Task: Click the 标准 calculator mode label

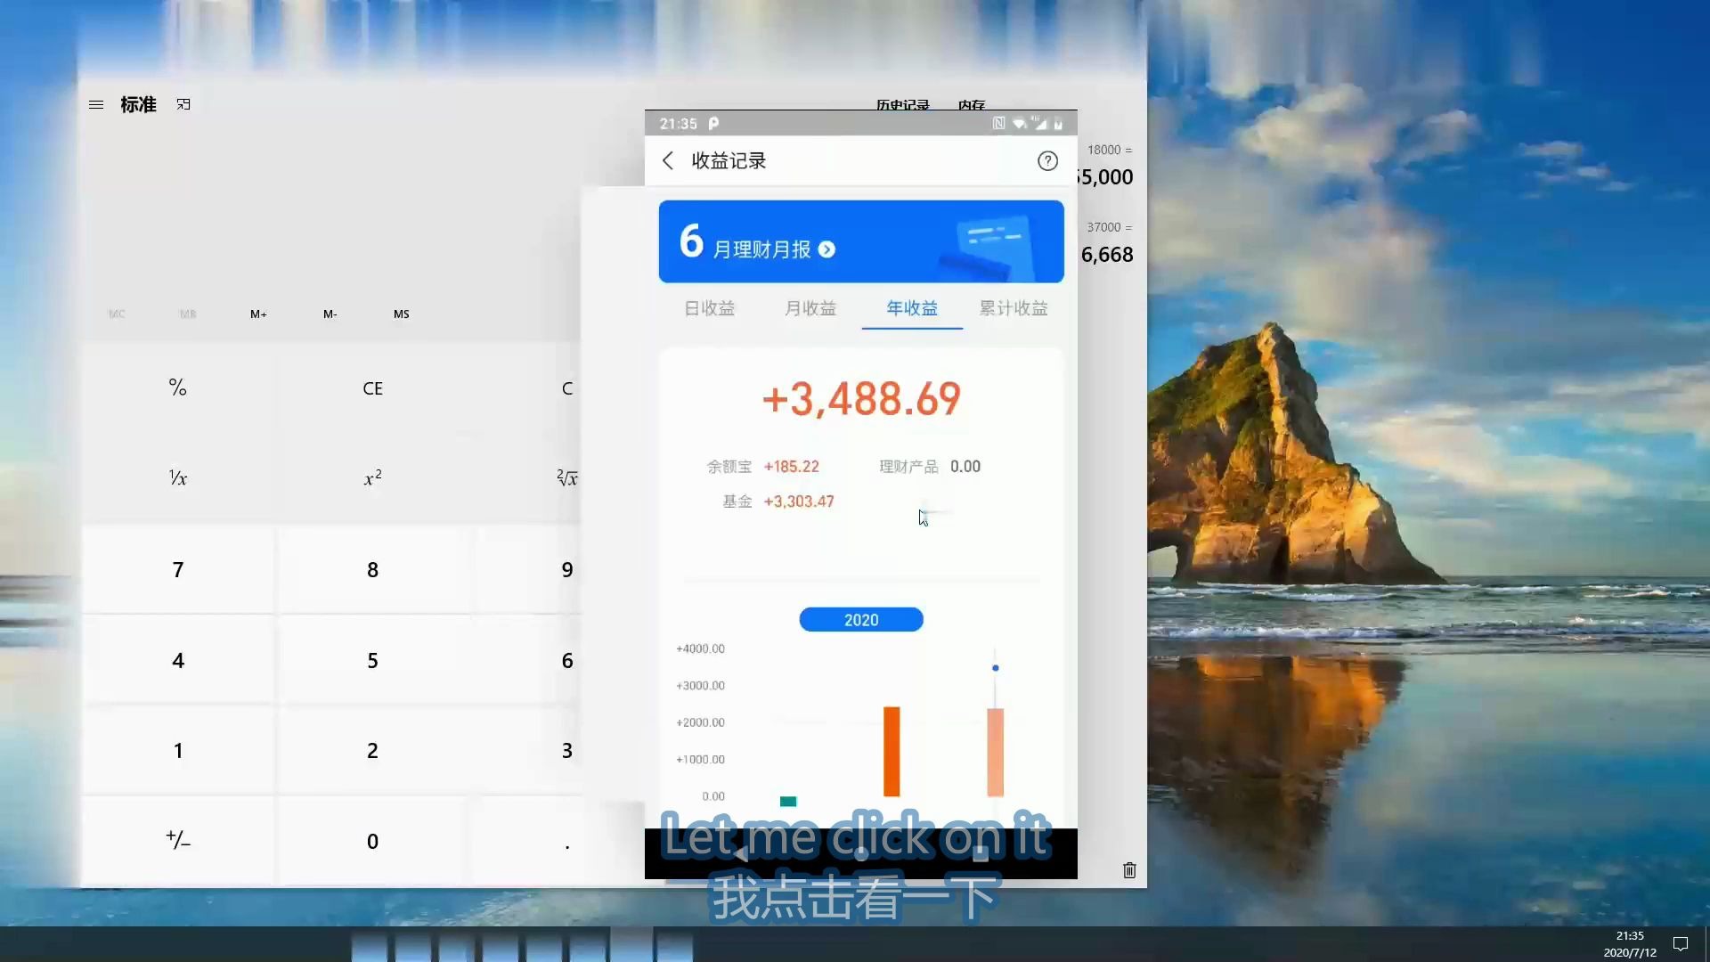Action: pyautogui.click(x=139, y=104)
